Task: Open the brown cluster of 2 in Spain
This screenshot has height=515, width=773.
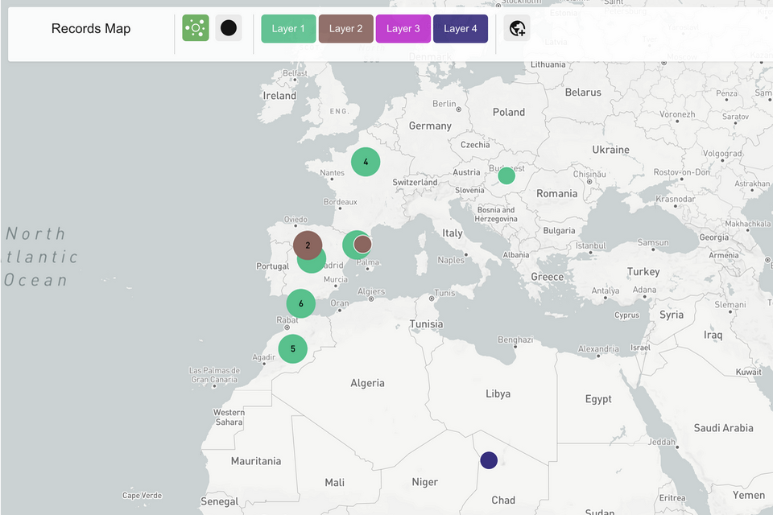Action: click(x=308, y=245)
